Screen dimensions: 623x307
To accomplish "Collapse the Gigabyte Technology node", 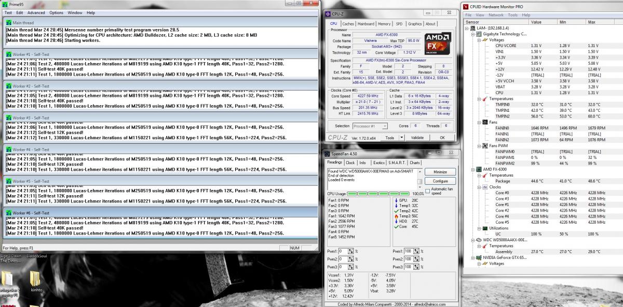I will tap(473, 34).
